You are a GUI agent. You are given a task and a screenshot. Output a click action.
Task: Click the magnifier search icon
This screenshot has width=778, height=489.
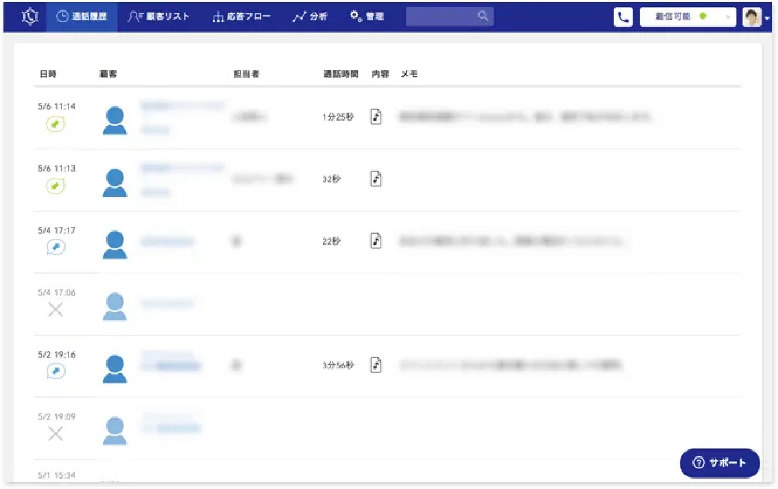(483, 16)
